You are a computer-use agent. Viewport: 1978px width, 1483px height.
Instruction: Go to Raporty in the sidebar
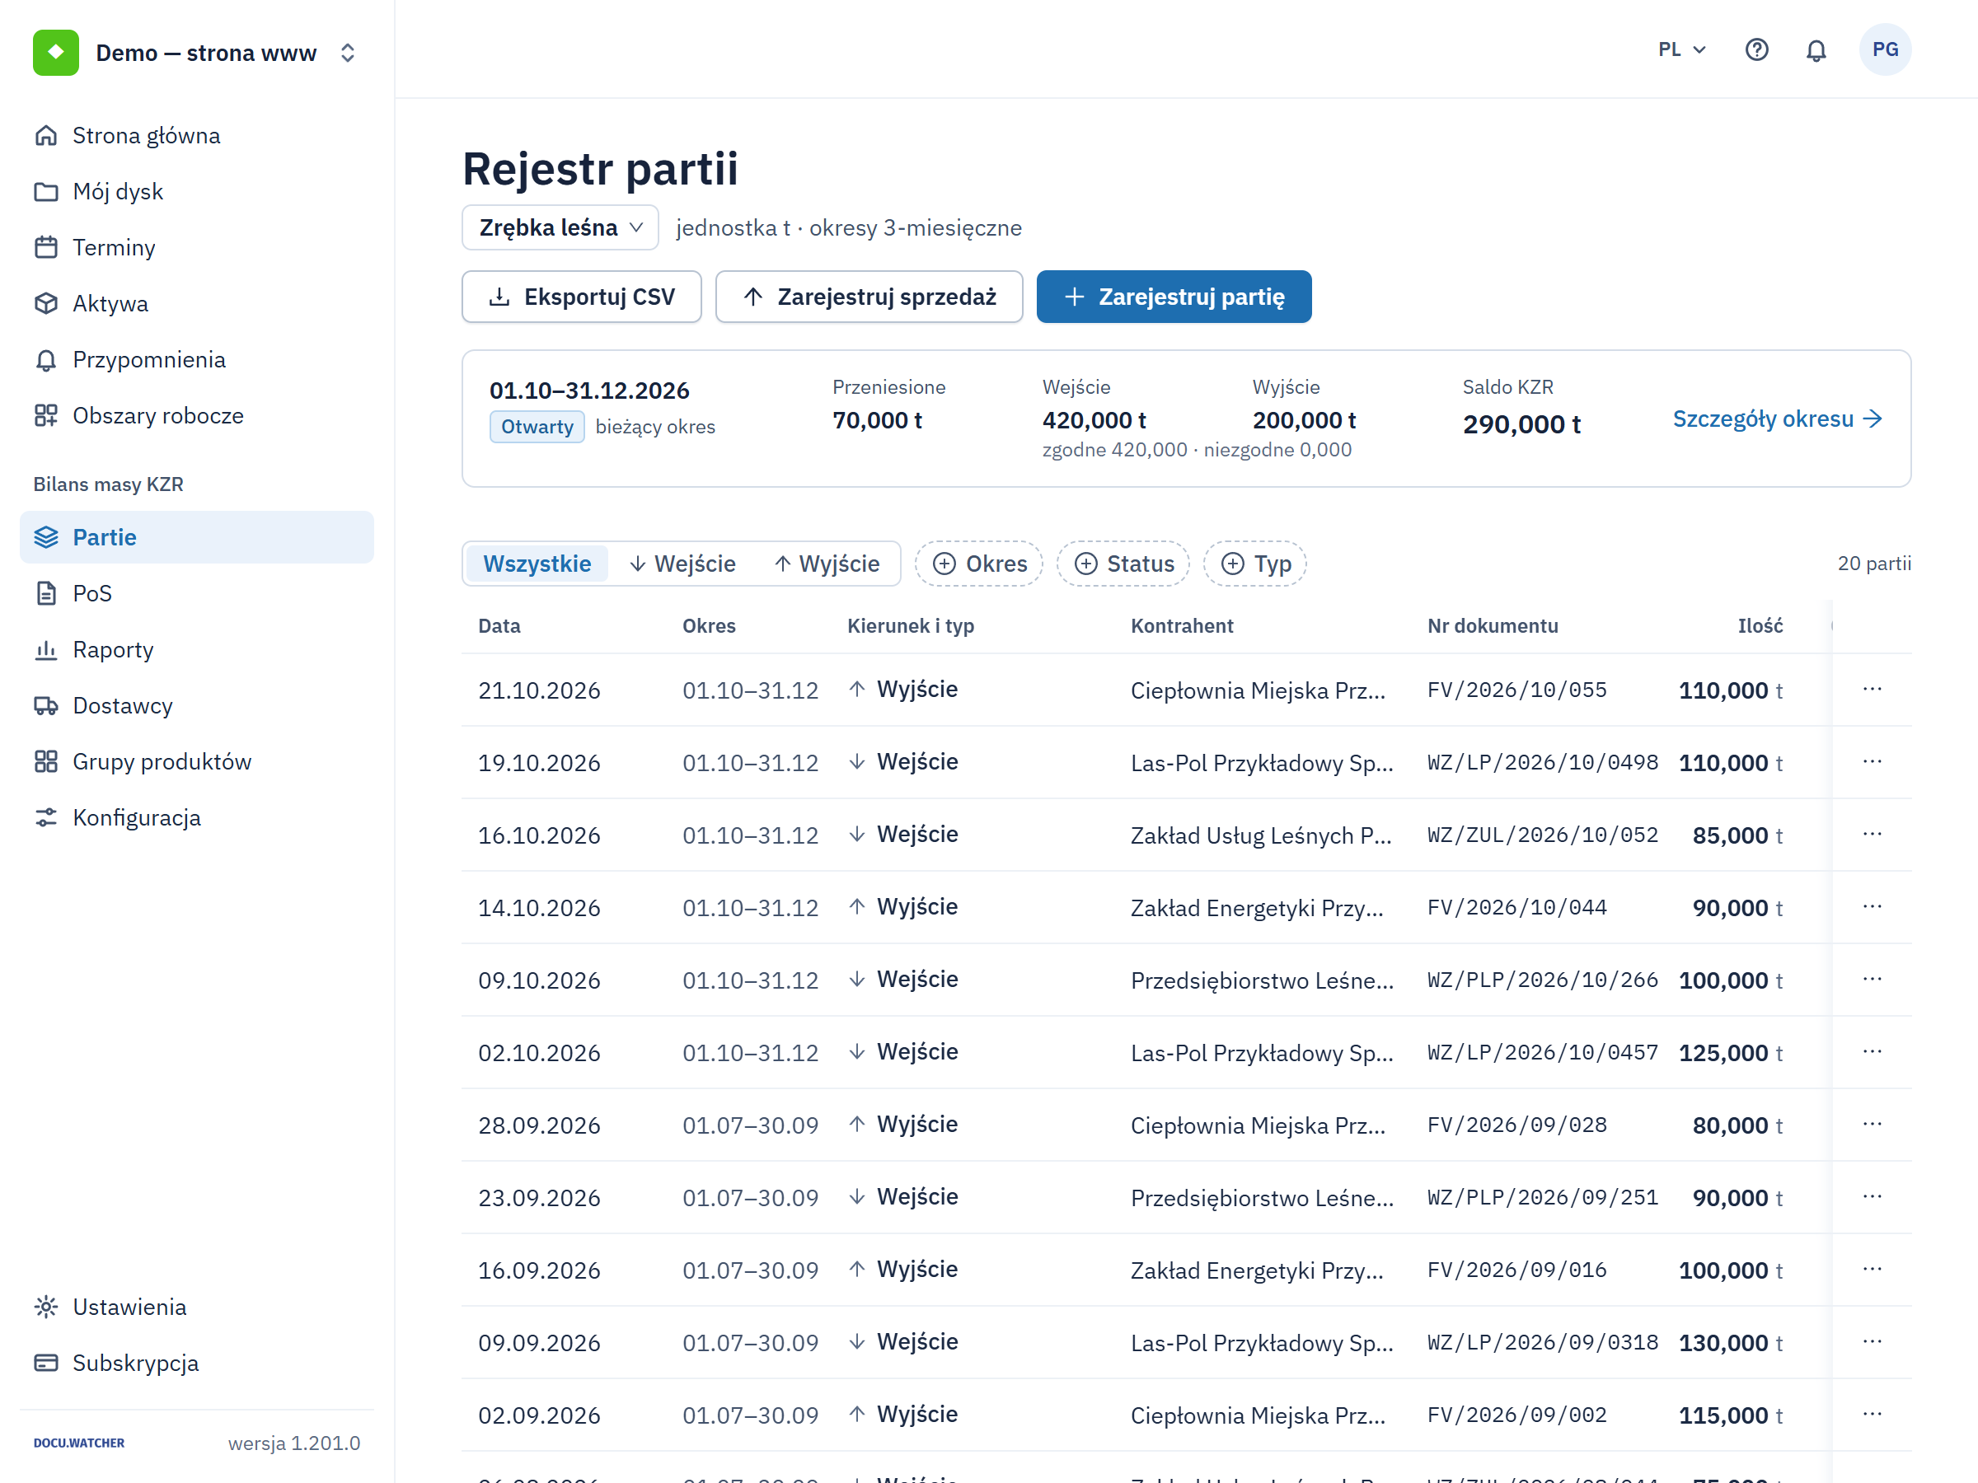click(x=197, y=649)
